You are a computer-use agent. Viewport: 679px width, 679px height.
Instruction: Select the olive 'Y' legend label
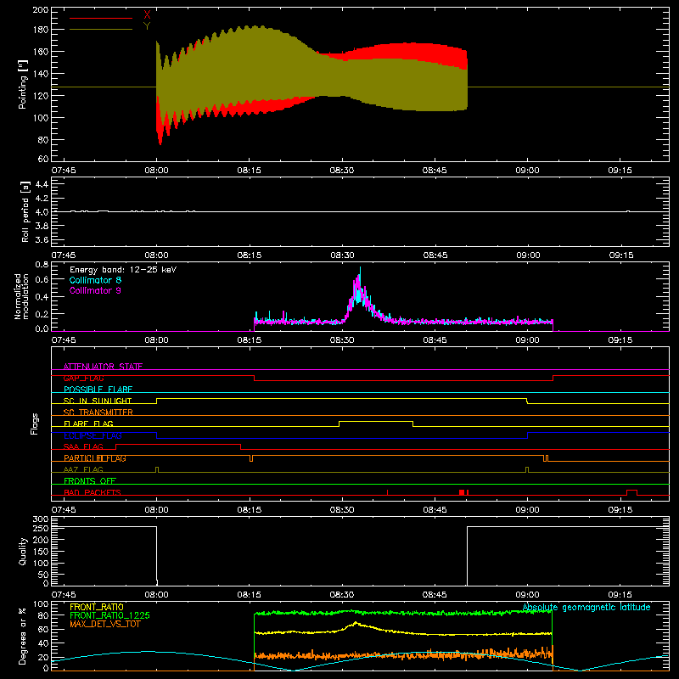tap(147, 26)
